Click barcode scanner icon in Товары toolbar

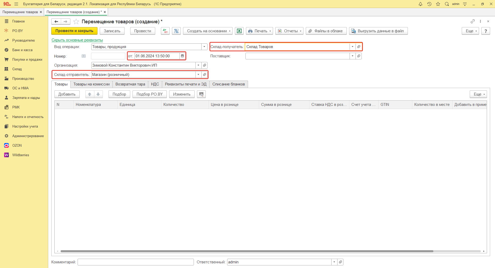(201, 94)
